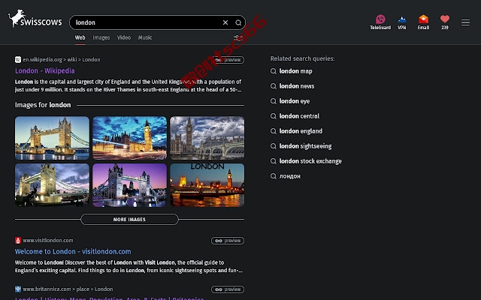Click the magnifier search icon in search box
This screenshot has height=300, width=481.
coord(238,22)
